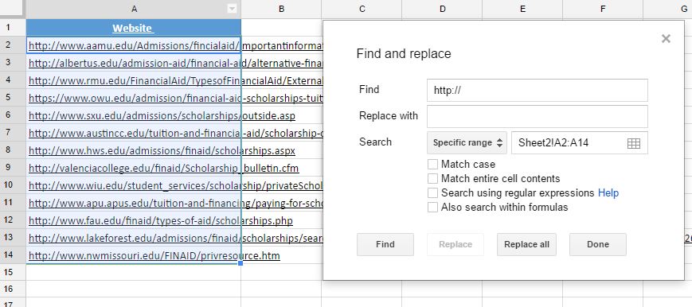
Task: Click the Find input field
Action: pos(537,90)
